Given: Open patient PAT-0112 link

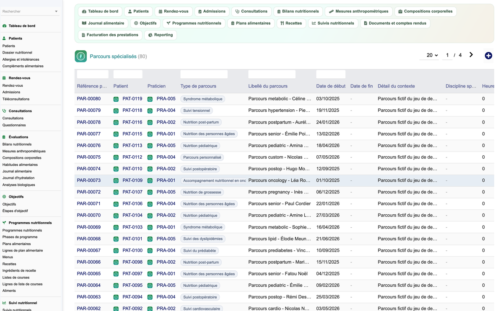Looking at the screenshot, I should [132, 157].
